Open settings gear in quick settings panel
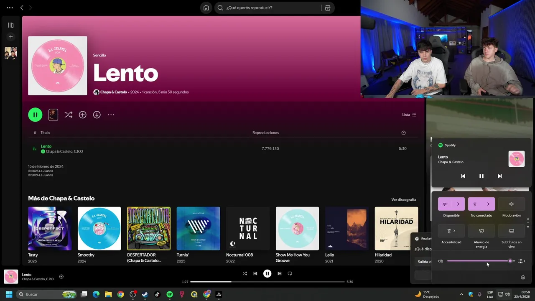Viewport: 535px width, 301px height. tap(523, 277)
